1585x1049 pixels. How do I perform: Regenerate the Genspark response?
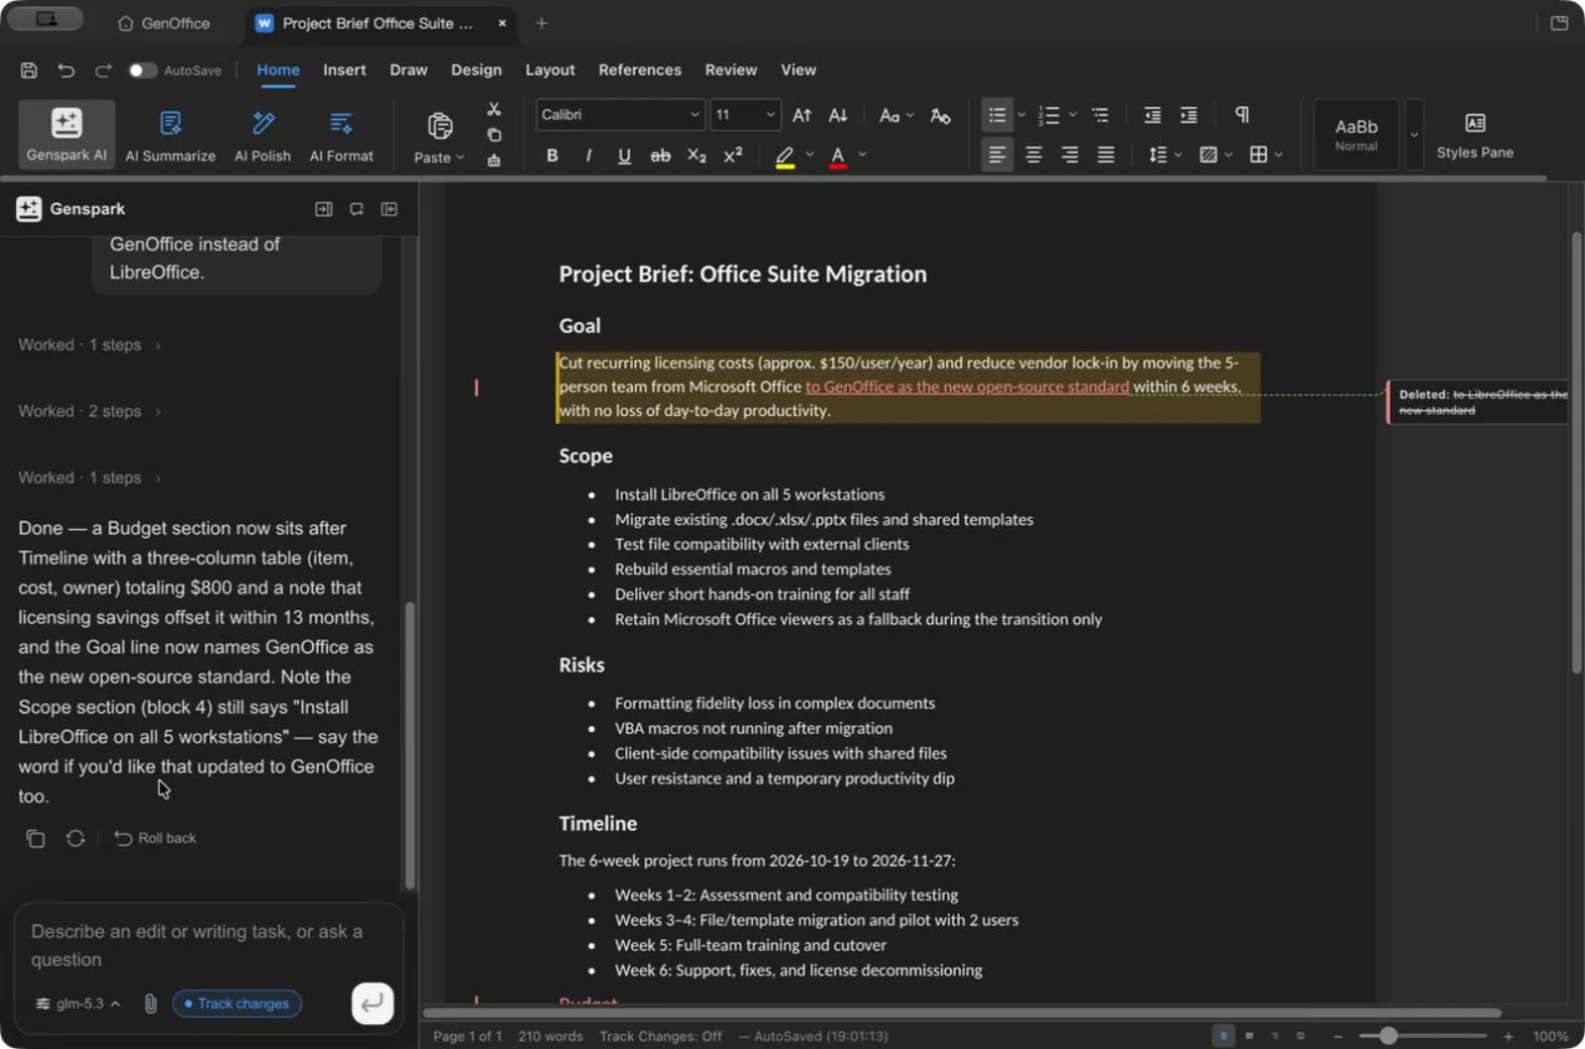pos(75,838)
